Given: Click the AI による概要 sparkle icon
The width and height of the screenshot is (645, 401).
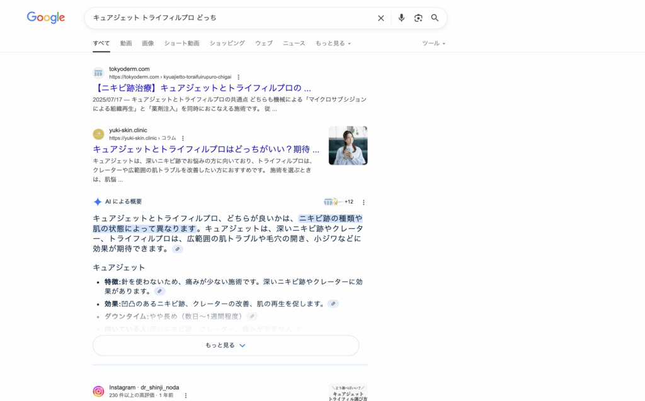Looking at the screenshot, I should tap(98, 202).
